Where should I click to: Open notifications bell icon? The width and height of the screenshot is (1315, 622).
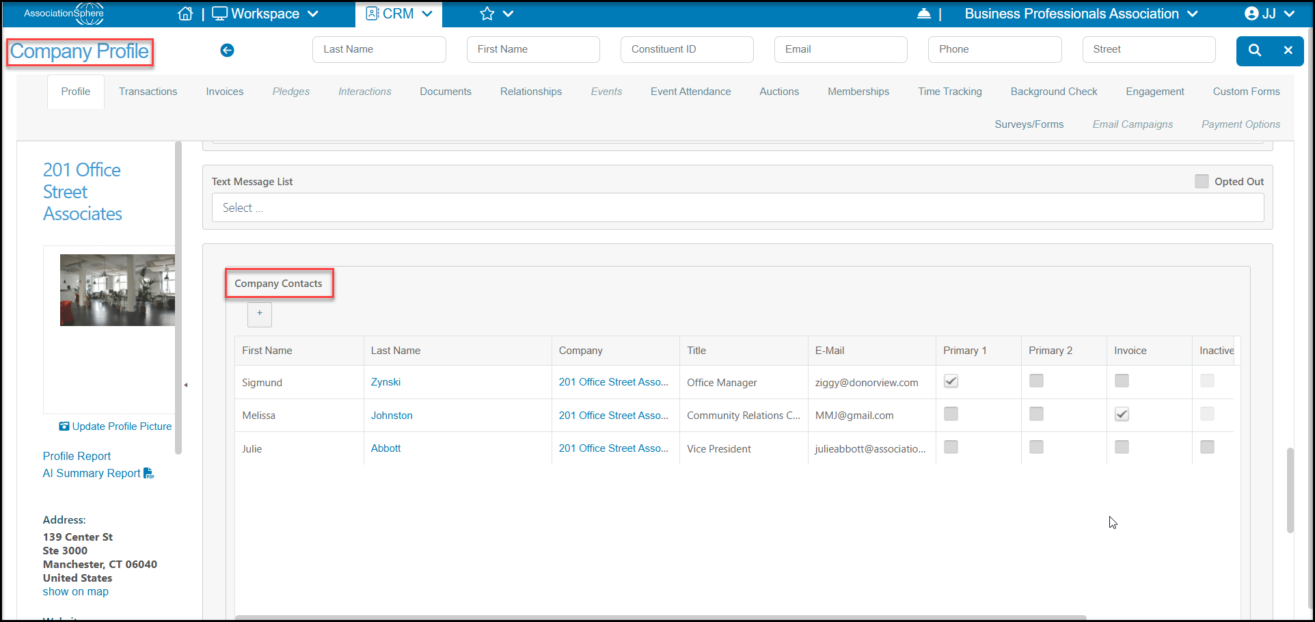point(923,14)
